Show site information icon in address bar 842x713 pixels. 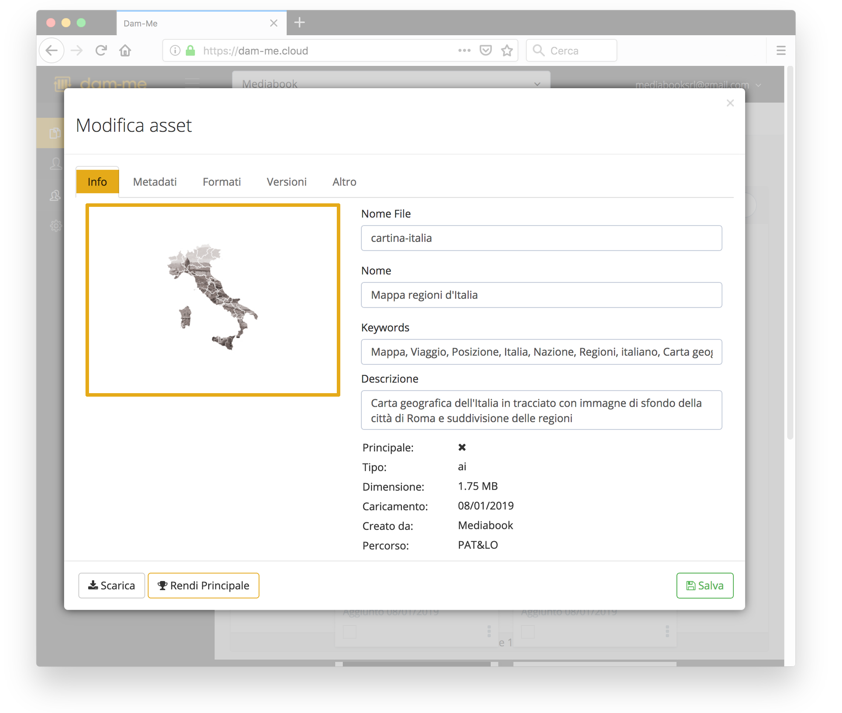click(175, 51)
